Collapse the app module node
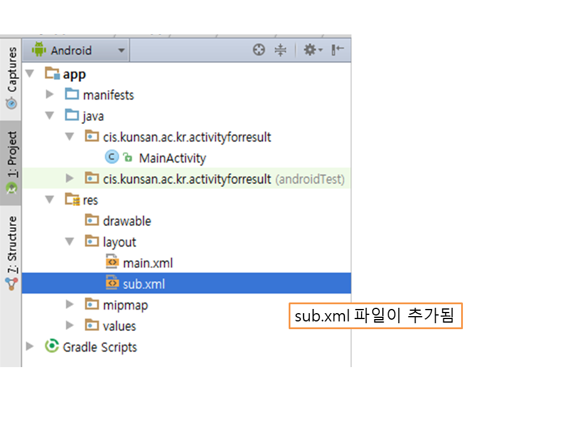Screen dimensions: 569x427 30,74
